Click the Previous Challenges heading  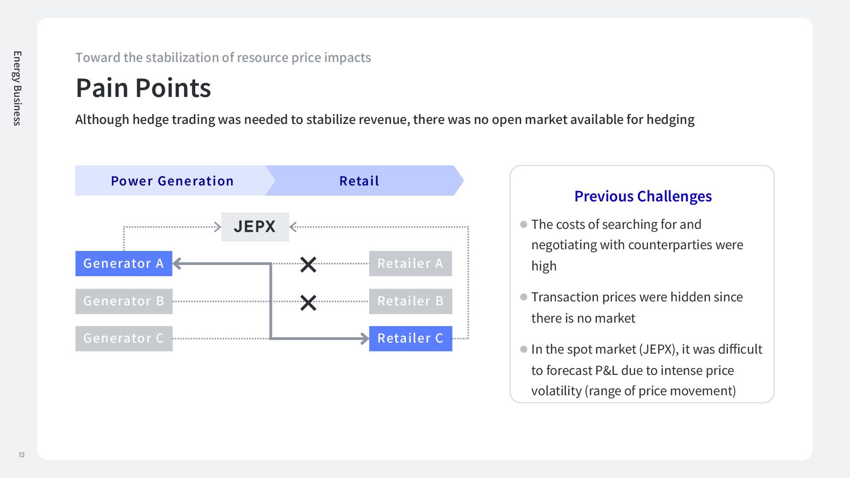(x=643, y=196)
